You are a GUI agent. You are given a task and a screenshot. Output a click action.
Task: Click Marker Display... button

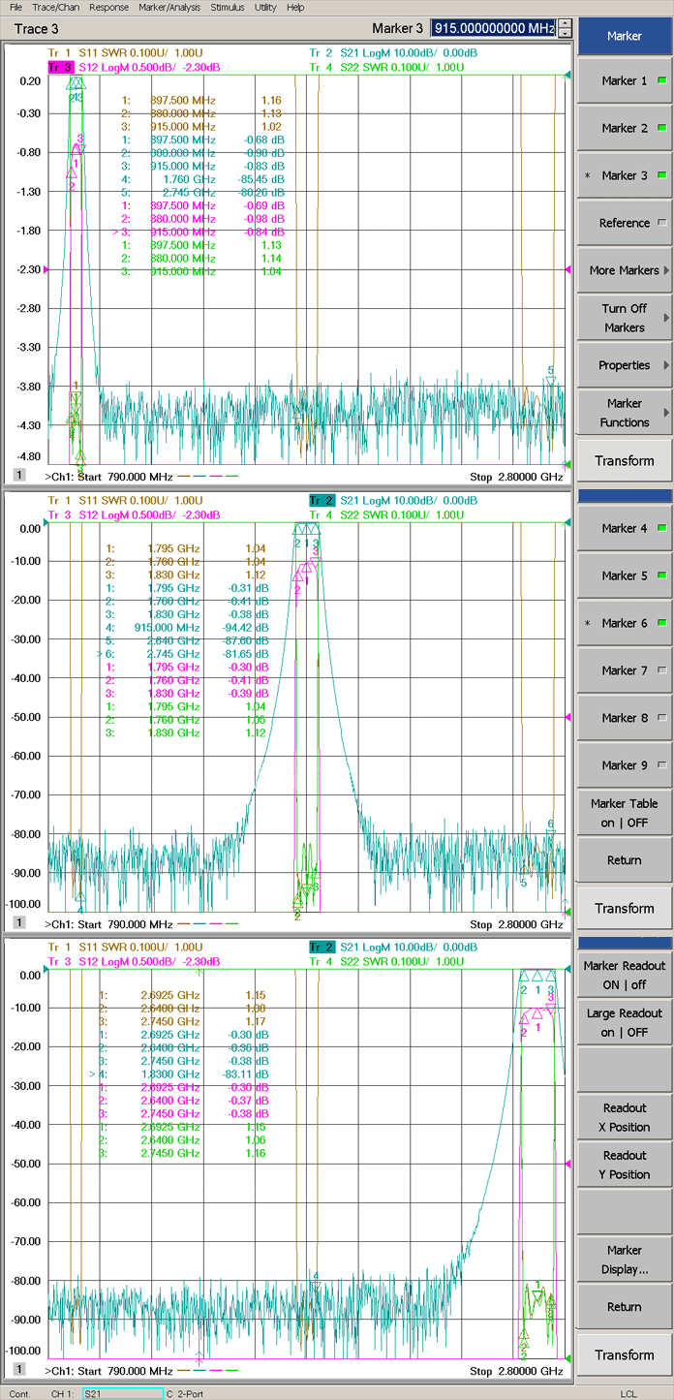(x=625, y=1260)
